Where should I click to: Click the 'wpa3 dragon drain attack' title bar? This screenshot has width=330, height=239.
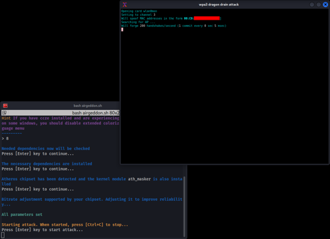218,5
